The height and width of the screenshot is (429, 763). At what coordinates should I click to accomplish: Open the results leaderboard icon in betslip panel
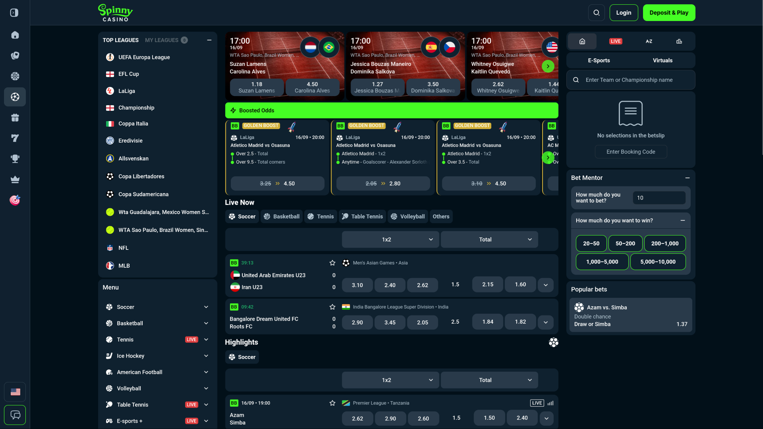click(x=679, y=41)
